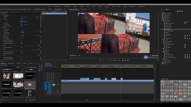Switch Project panel to icon view
191x107 pixels.
pos(4,100)
